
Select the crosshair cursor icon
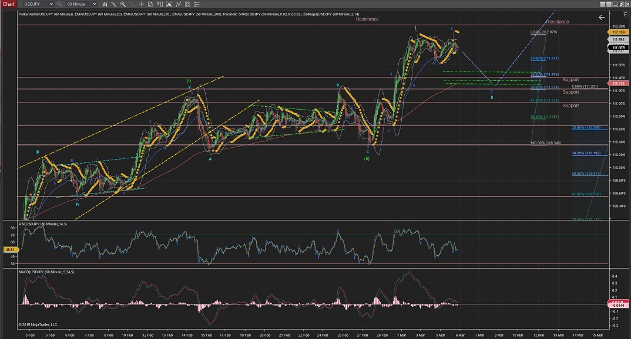coord(141,4)
